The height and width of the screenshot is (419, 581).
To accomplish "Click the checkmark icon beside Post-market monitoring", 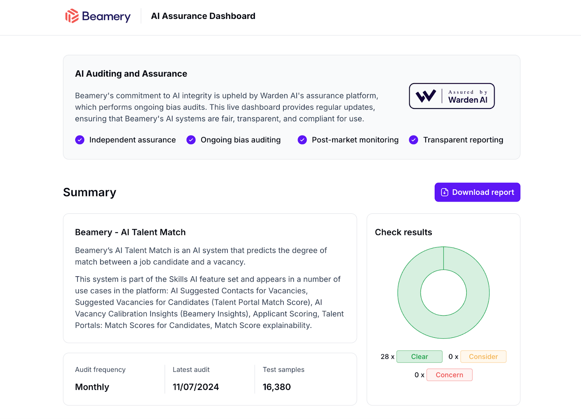I will [302, 140].
